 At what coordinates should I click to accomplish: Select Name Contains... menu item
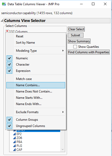click(36, 85)
